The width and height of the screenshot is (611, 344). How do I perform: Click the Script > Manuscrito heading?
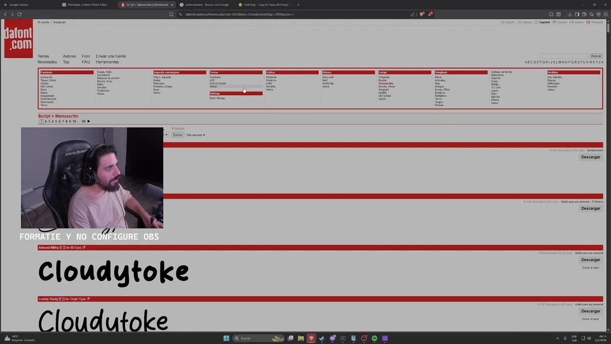coord(58,116)
